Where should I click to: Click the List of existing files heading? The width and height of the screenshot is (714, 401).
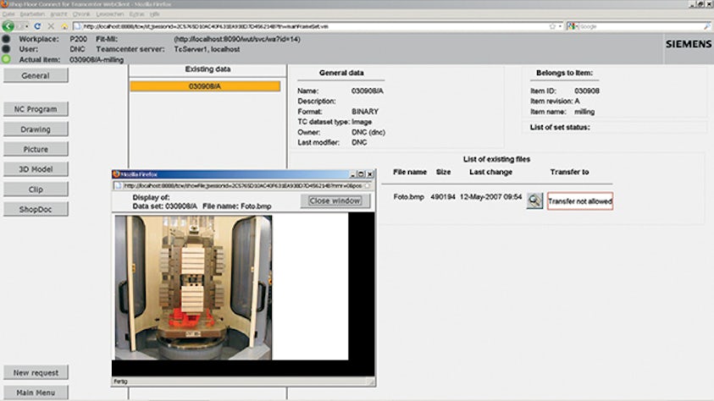(496, 159)
